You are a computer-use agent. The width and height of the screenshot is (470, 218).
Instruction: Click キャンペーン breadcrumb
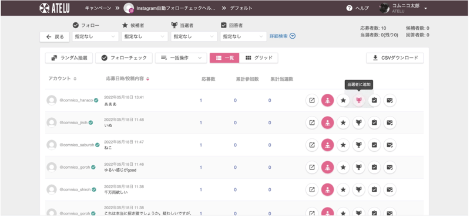pos(98,8)
